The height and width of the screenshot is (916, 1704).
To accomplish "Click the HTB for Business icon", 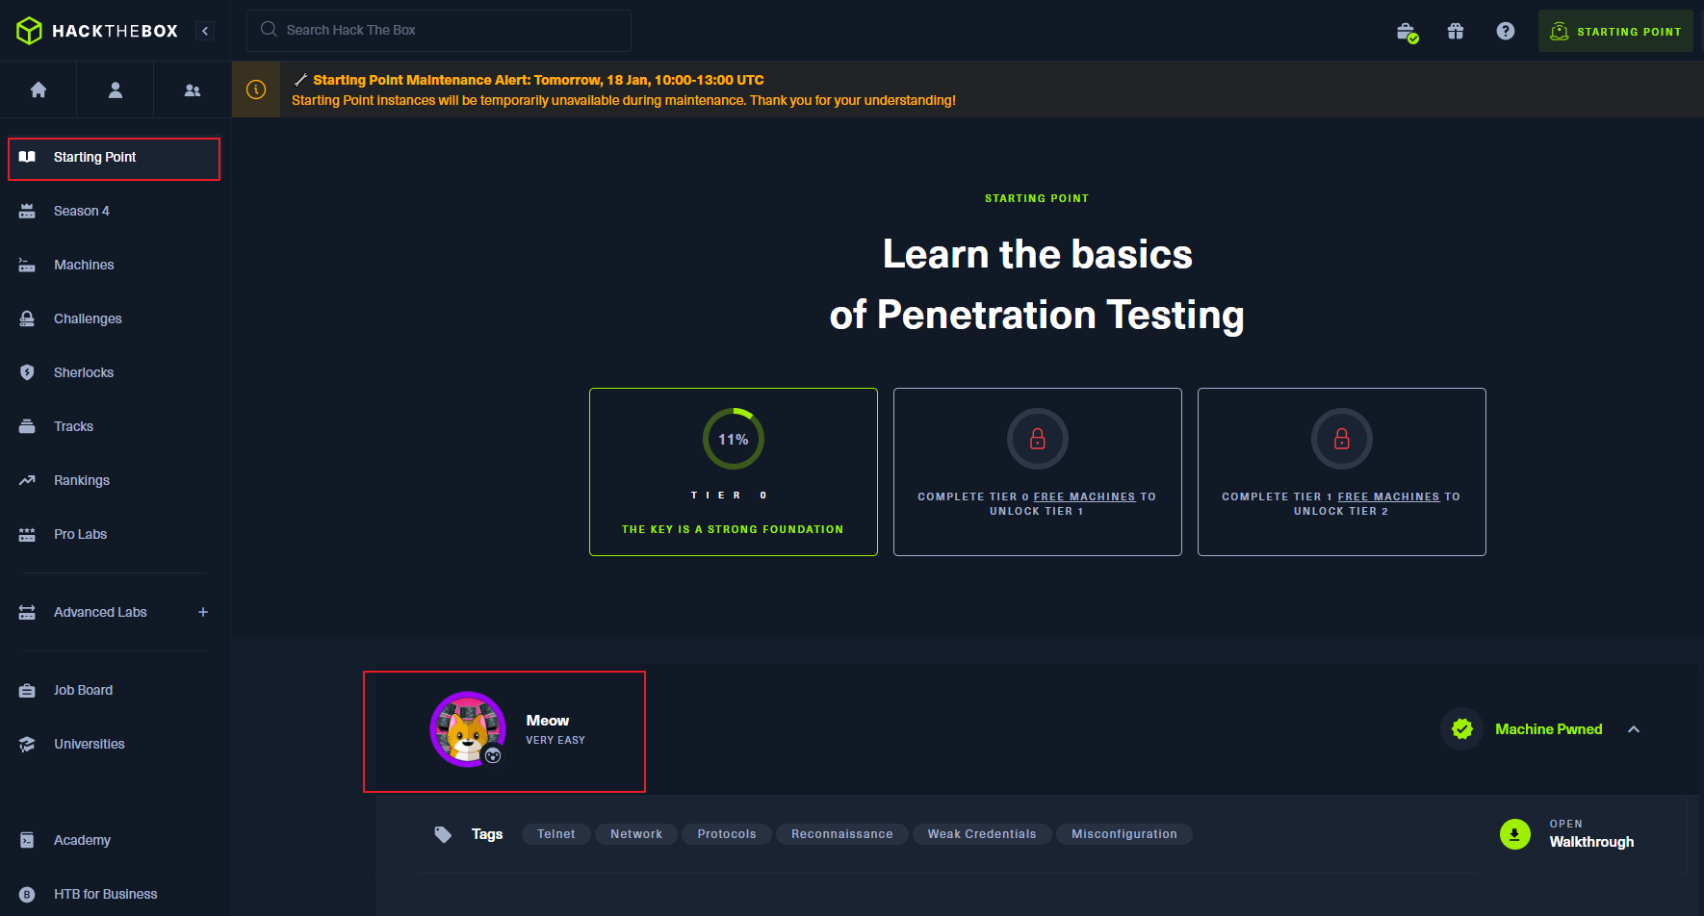I will 27,894.
